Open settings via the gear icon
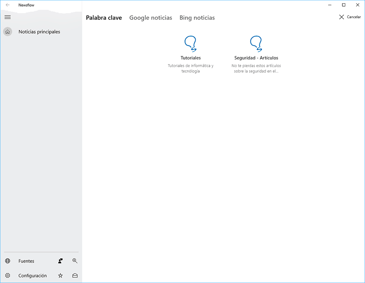 8,276
